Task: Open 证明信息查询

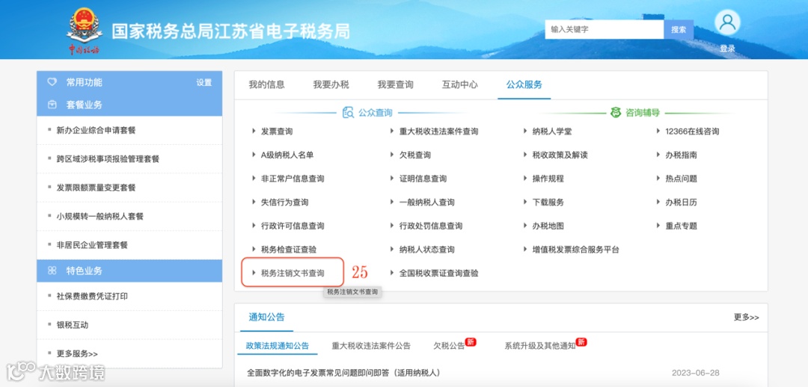Action: coord(423,179)
